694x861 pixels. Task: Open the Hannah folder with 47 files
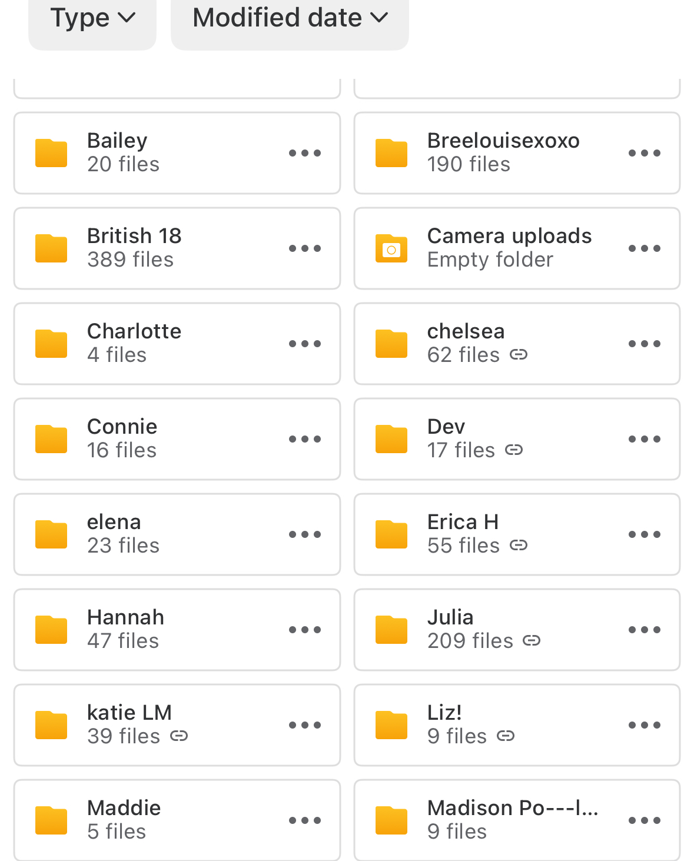(x=125, y=629)
